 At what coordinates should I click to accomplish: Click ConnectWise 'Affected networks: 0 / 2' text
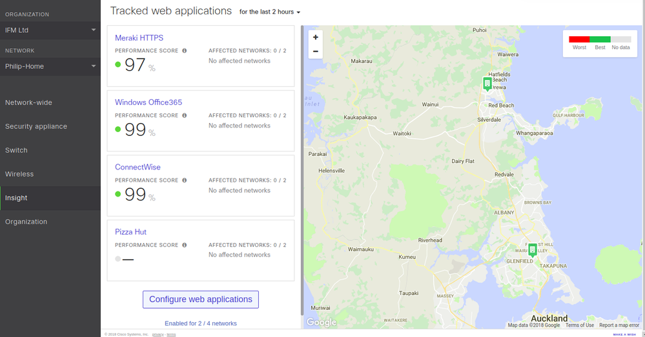click(247, 180)
